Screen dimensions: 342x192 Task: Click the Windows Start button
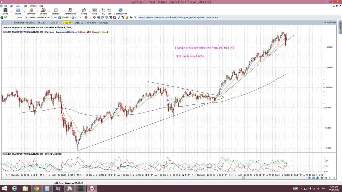click(4, 189)
